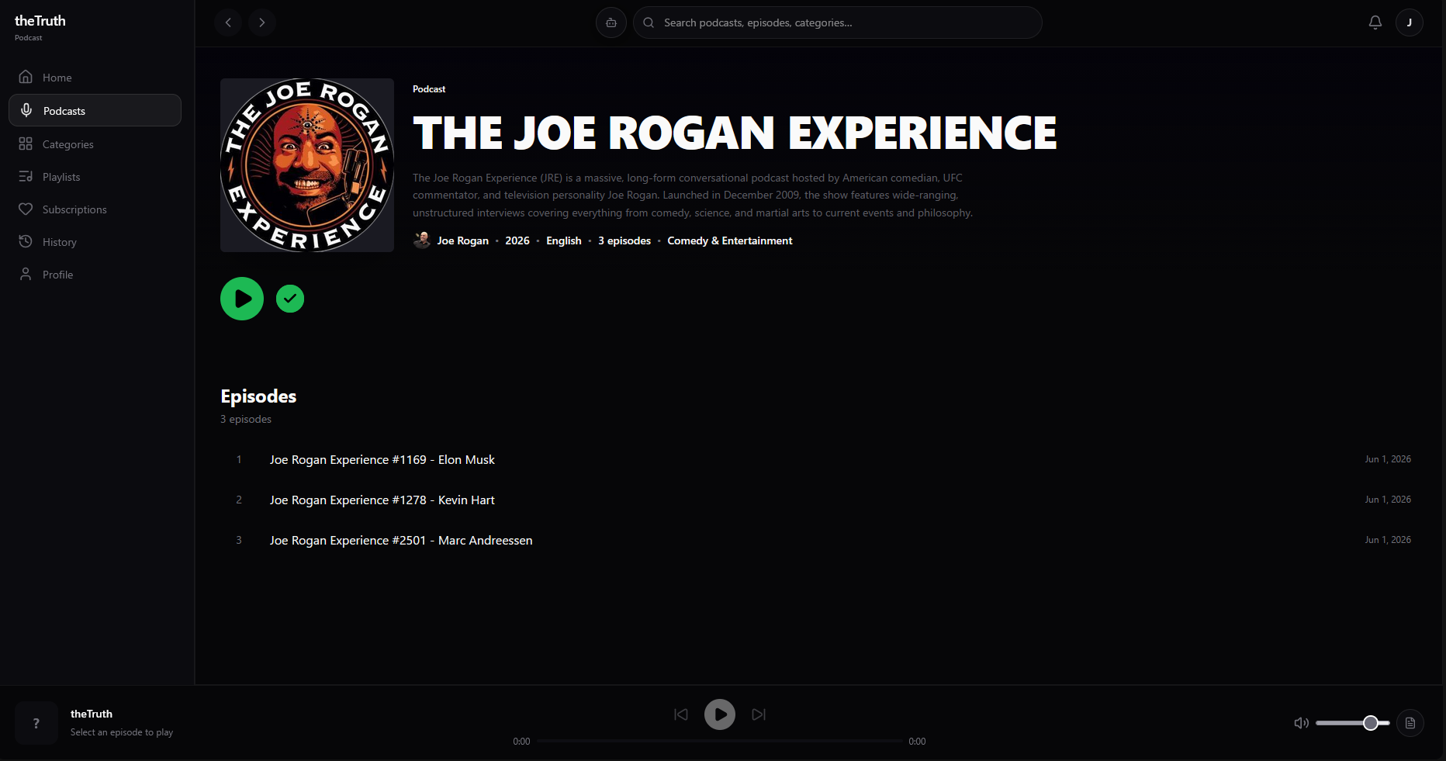Toggle the subscribed checkmark button
This screenshot has width=1446, height=761.
point(290,299)
